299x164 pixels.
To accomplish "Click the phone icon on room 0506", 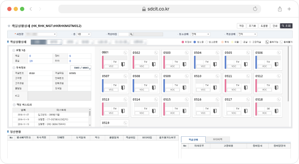I will (279, 53).
